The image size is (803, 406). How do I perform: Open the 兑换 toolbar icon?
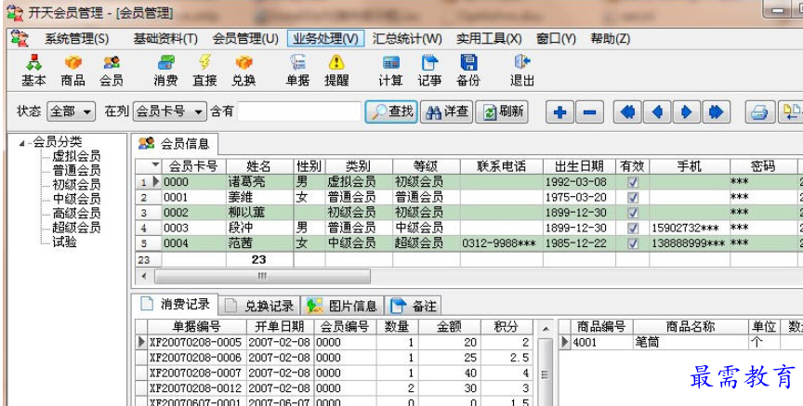[x=244, y=71]
